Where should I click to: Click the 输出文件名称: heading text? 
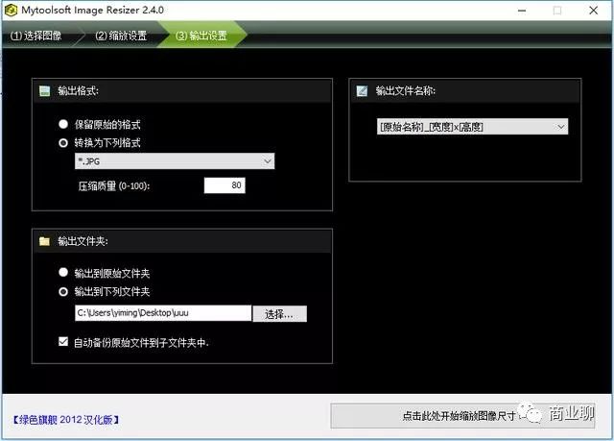(405, 91)
